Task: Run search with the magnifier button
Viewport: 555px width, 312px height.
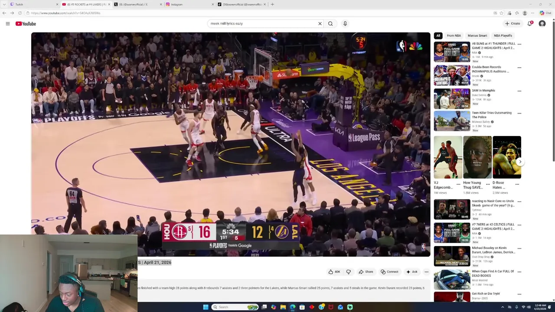Action: tap(330, 24)
